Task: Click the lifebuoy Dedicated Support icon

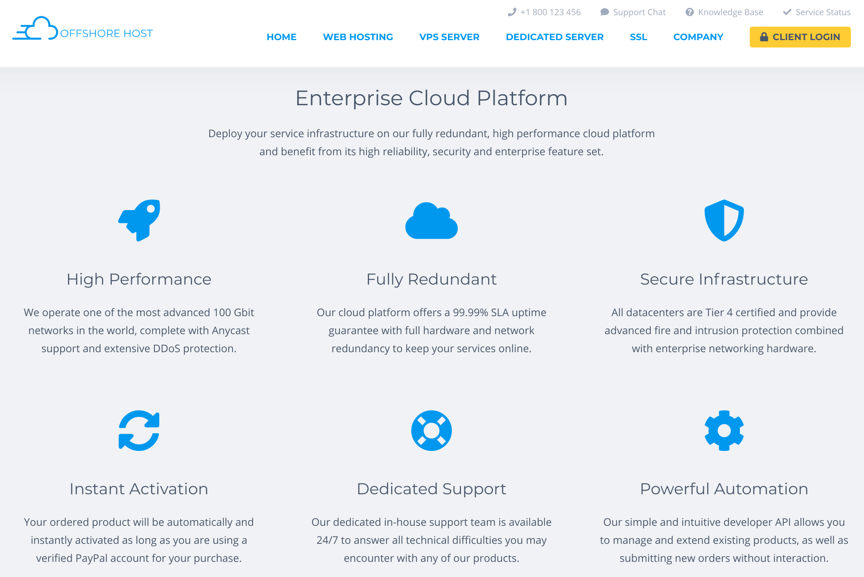Action: tap(432, 430)
